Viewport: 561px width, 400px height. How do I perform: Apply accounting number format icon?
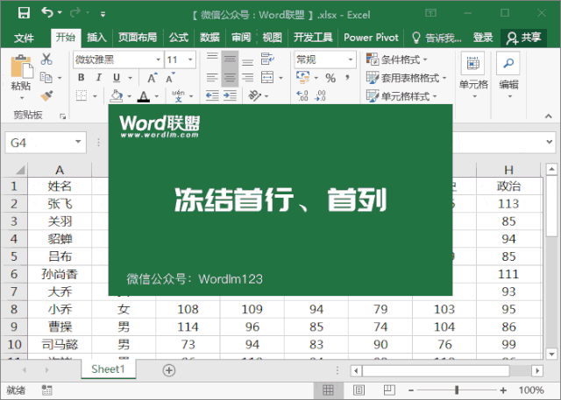point(303,78)
